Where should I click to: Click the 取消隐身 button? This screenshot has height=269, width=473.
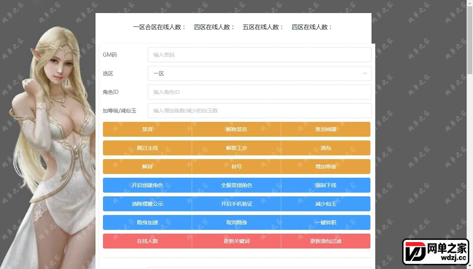[236, 222]
